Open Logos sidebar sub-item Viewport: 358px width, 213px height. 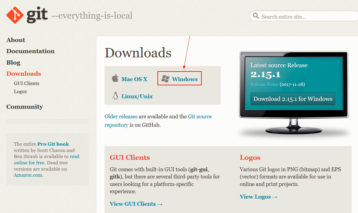pyautogui.click(x=20, y=92)
